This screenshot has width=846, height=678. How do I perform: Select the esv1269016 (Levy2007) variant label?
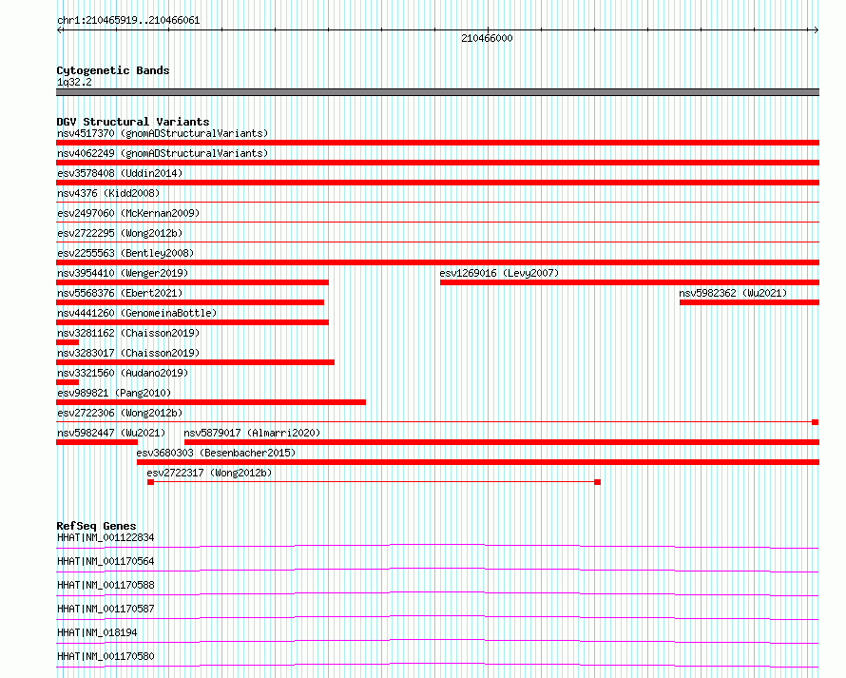499,273
